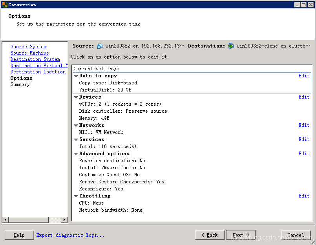The image size is (316, 245).
Task: Go to Source System step
Action: 28,47
